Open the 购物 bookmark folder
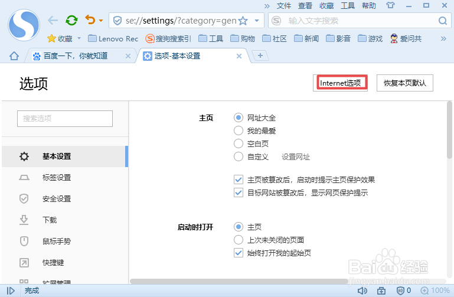Image resolution: width=454 pixels, height=297 pixels. pos(243,38)
